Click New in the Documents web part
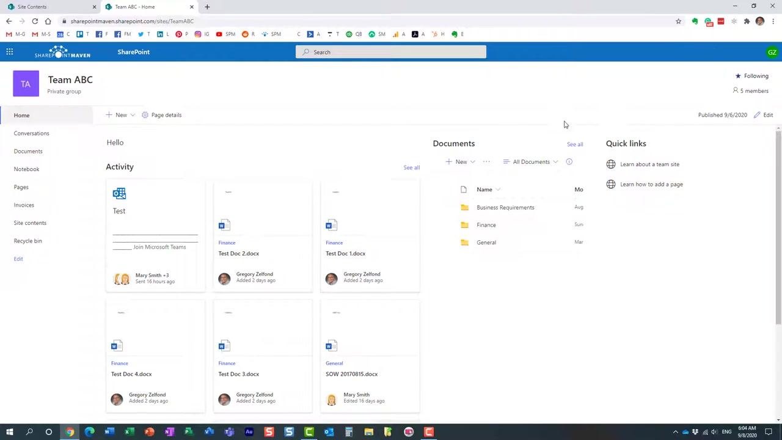782x440 pixels. (456, 162)
